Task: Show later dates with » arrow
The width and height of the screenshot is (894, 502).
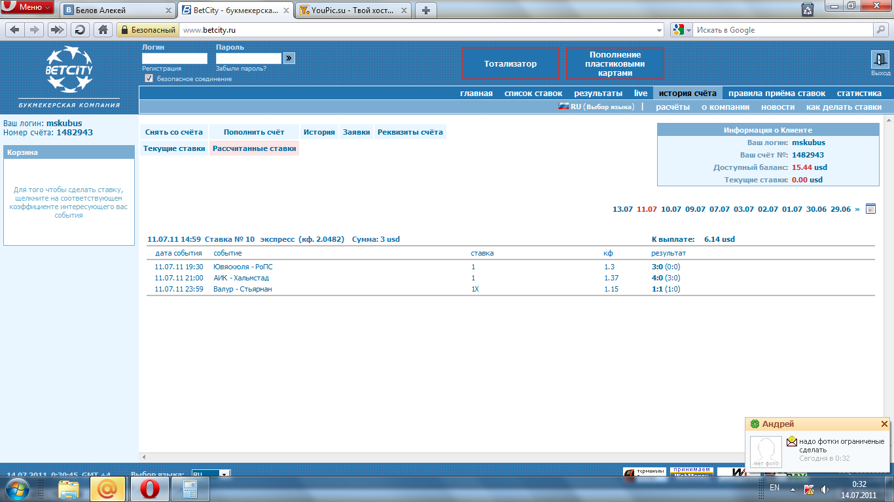Action: tap(857, 209)
